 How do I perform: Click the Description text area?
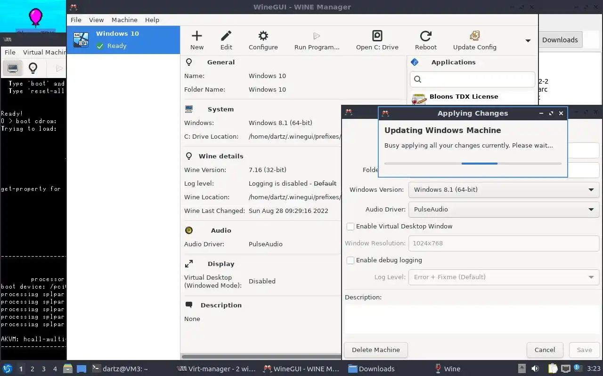[472, 320]
